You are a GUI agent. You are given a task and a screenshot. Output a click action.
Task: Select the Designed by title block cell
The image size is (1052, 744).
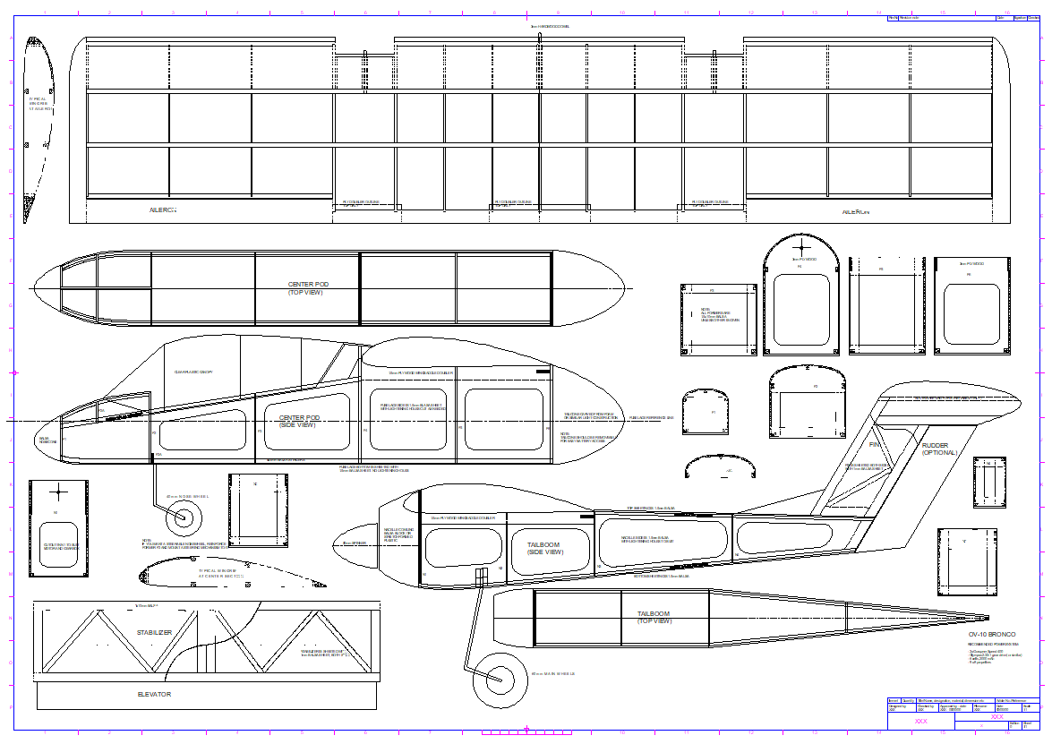[902, 708]
